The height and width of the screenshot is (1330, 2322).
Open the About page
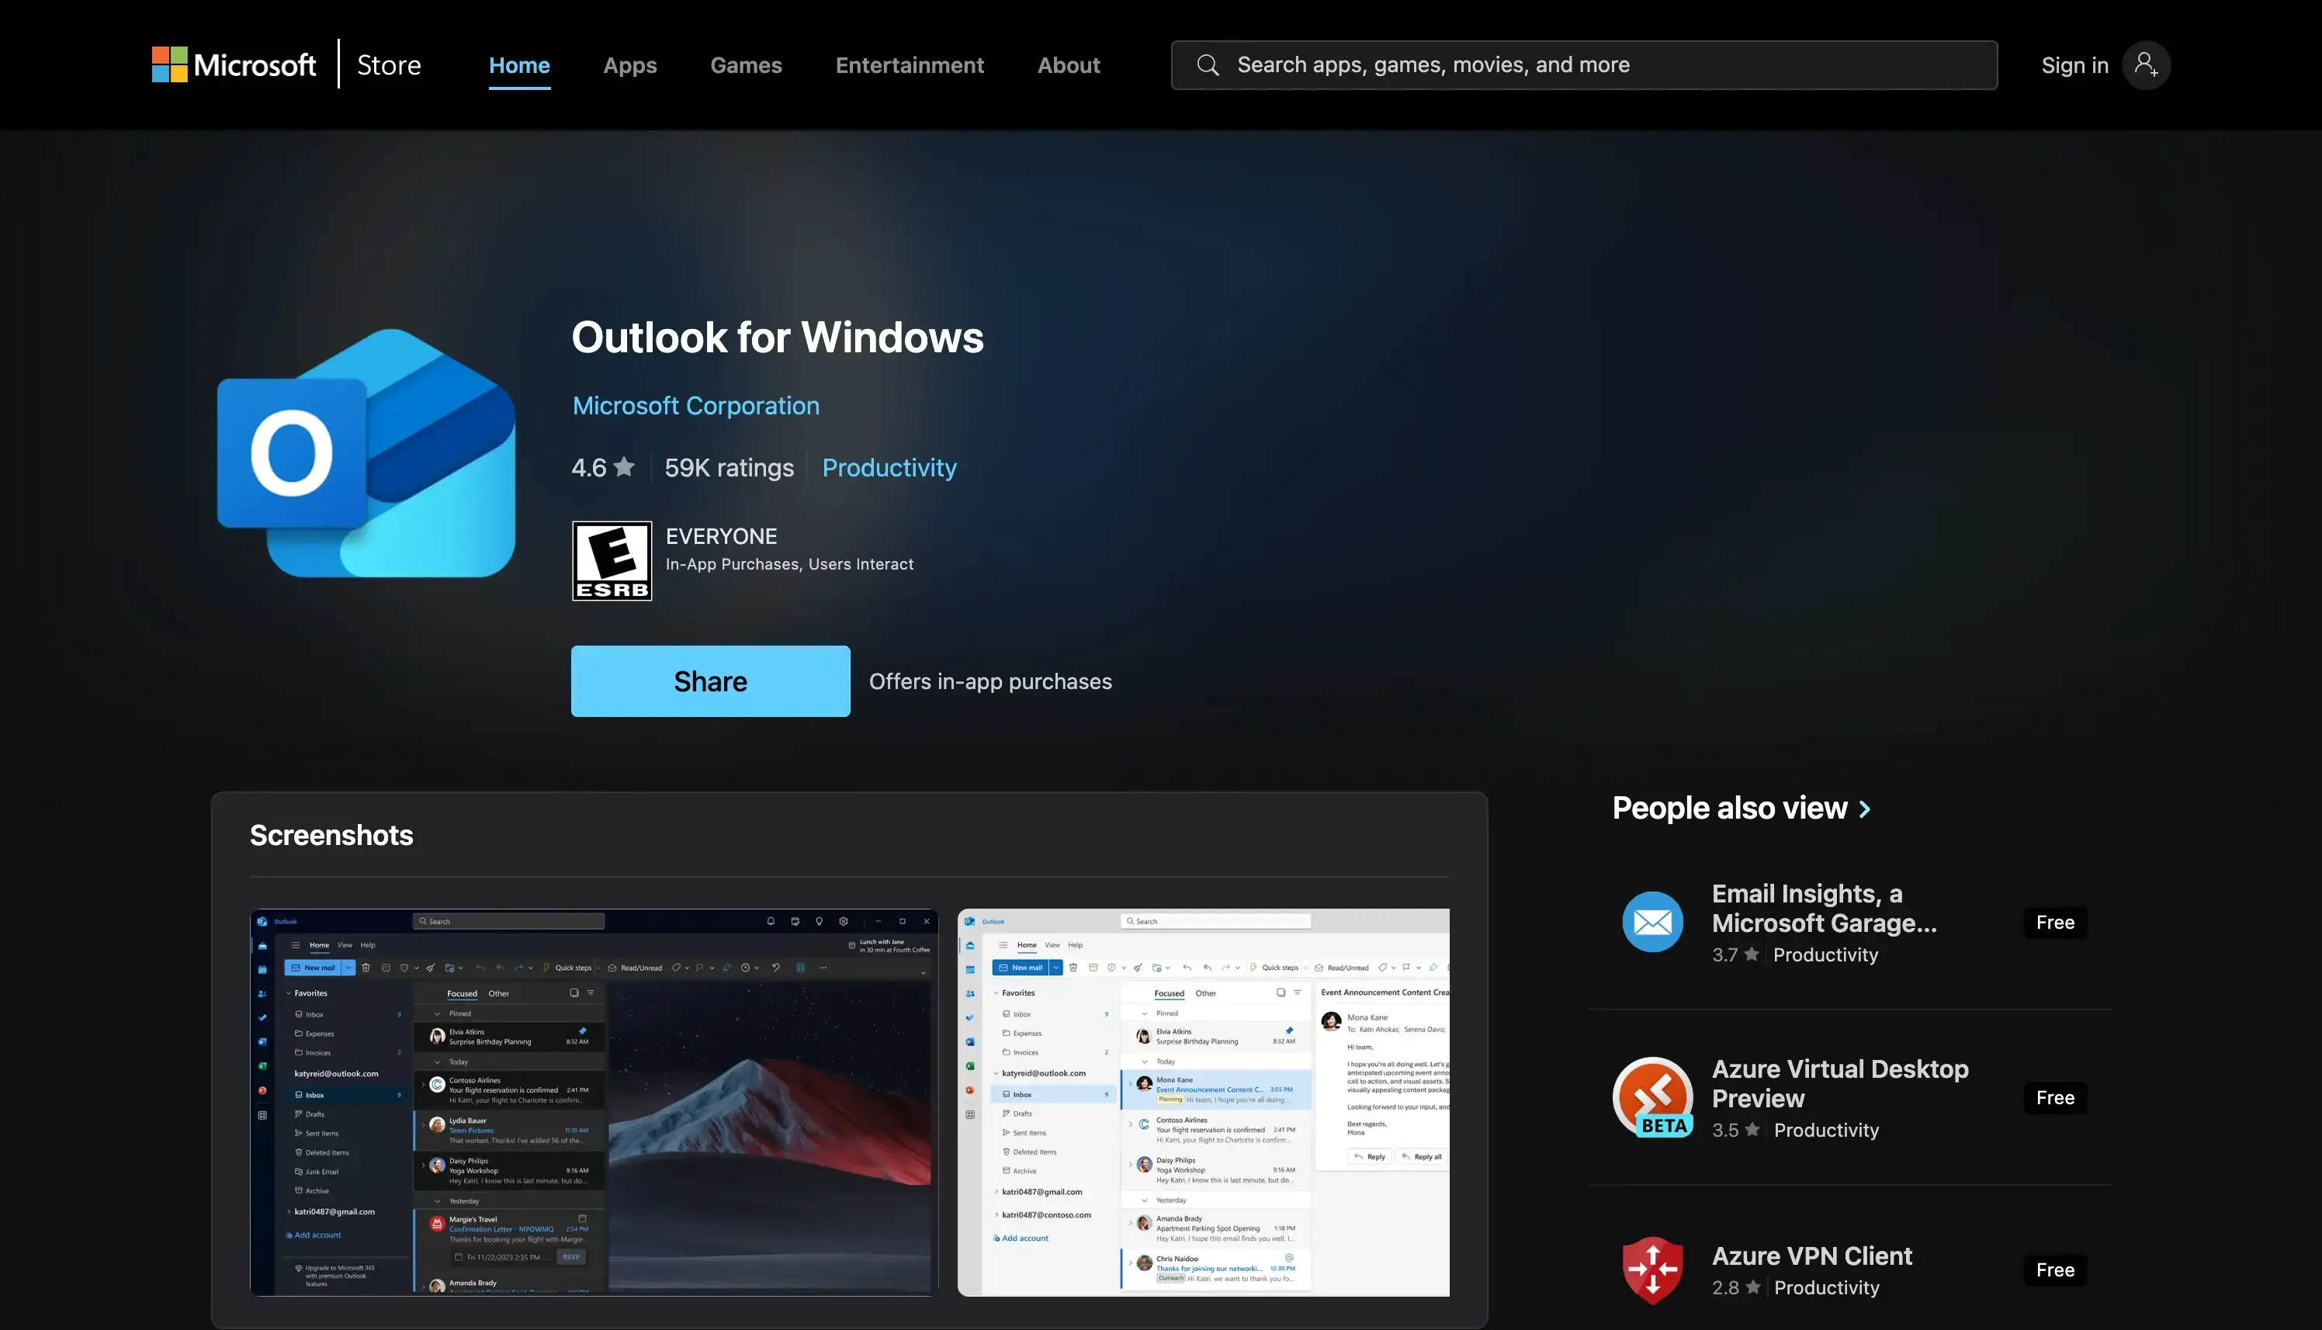coord(1068,64)
